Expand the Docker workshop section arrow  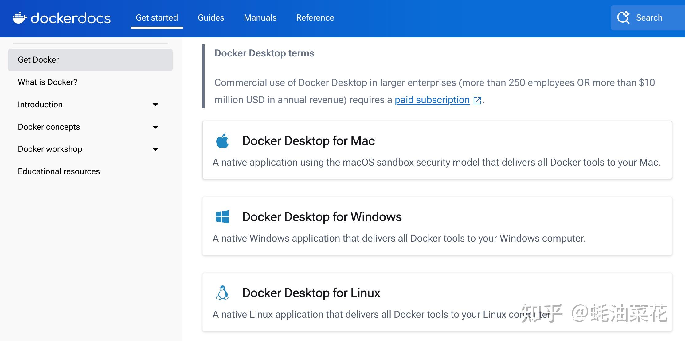point(155,149)
